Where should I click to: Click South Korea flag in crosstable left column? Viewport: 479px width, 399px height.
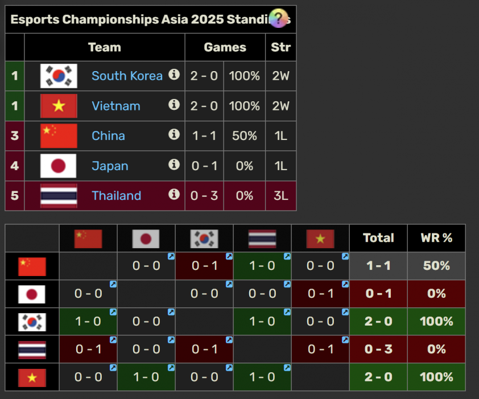coord(32,322)
